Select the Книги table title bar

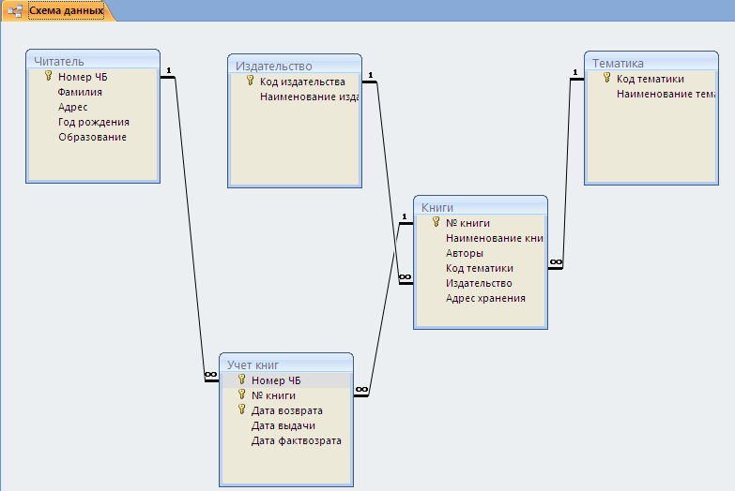point(481,207)
